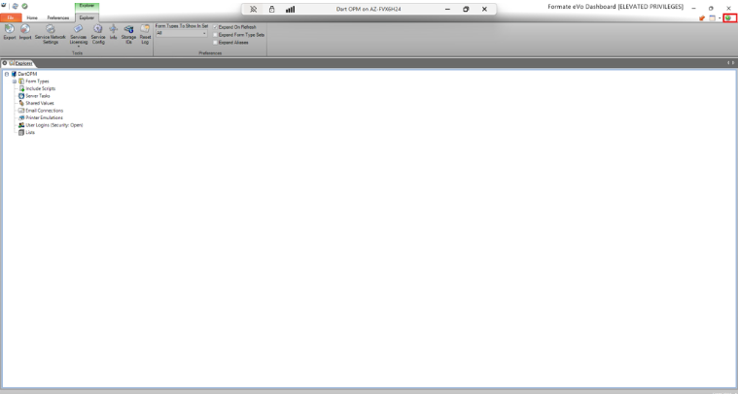Select the Shared Values tree item

40,103
